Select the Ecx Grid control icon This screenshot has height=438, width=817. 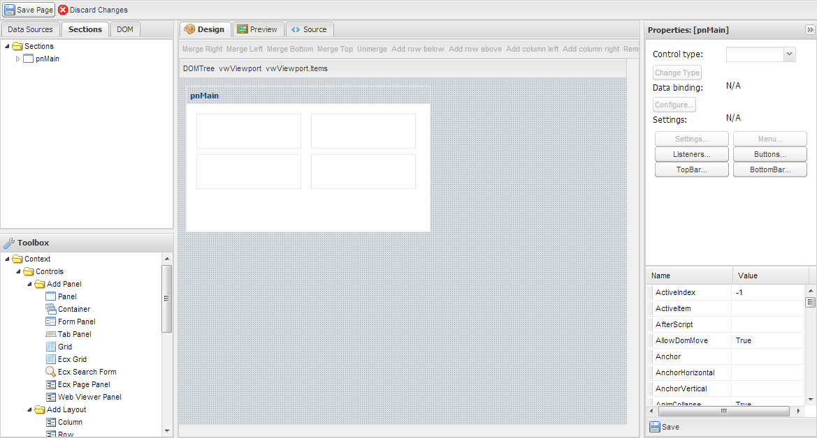(50, 359)
